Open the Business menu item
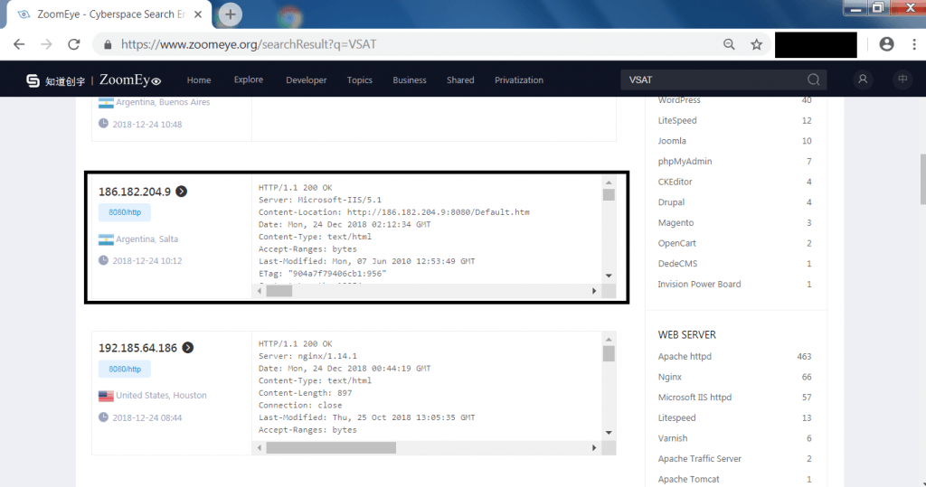The image size is (926, 487). pyautogui.click(x=410, y=80)
